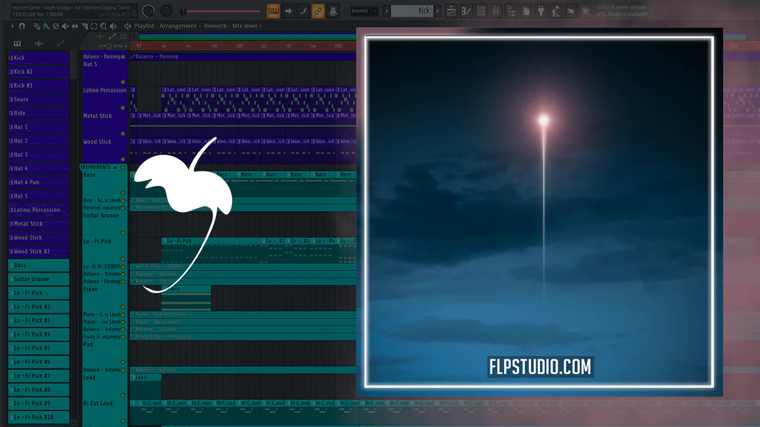Select the Zoom magnifier tool

coord(103,26)
